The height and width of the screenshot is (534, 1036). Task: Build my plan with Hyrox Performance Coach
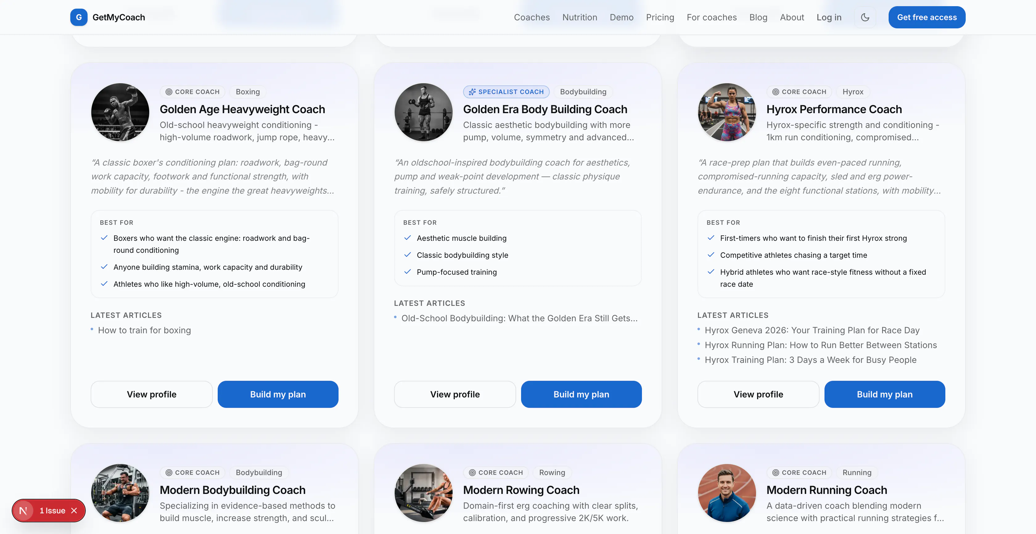(x=884, y=394)
